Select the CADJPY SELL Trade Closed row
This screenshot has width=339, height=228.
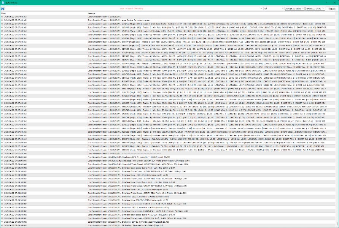(168, 193)
